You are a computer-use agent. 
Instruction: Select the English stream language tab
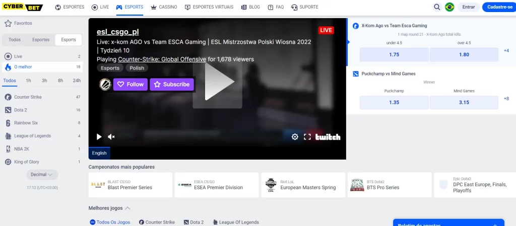[x=99, y=153]
